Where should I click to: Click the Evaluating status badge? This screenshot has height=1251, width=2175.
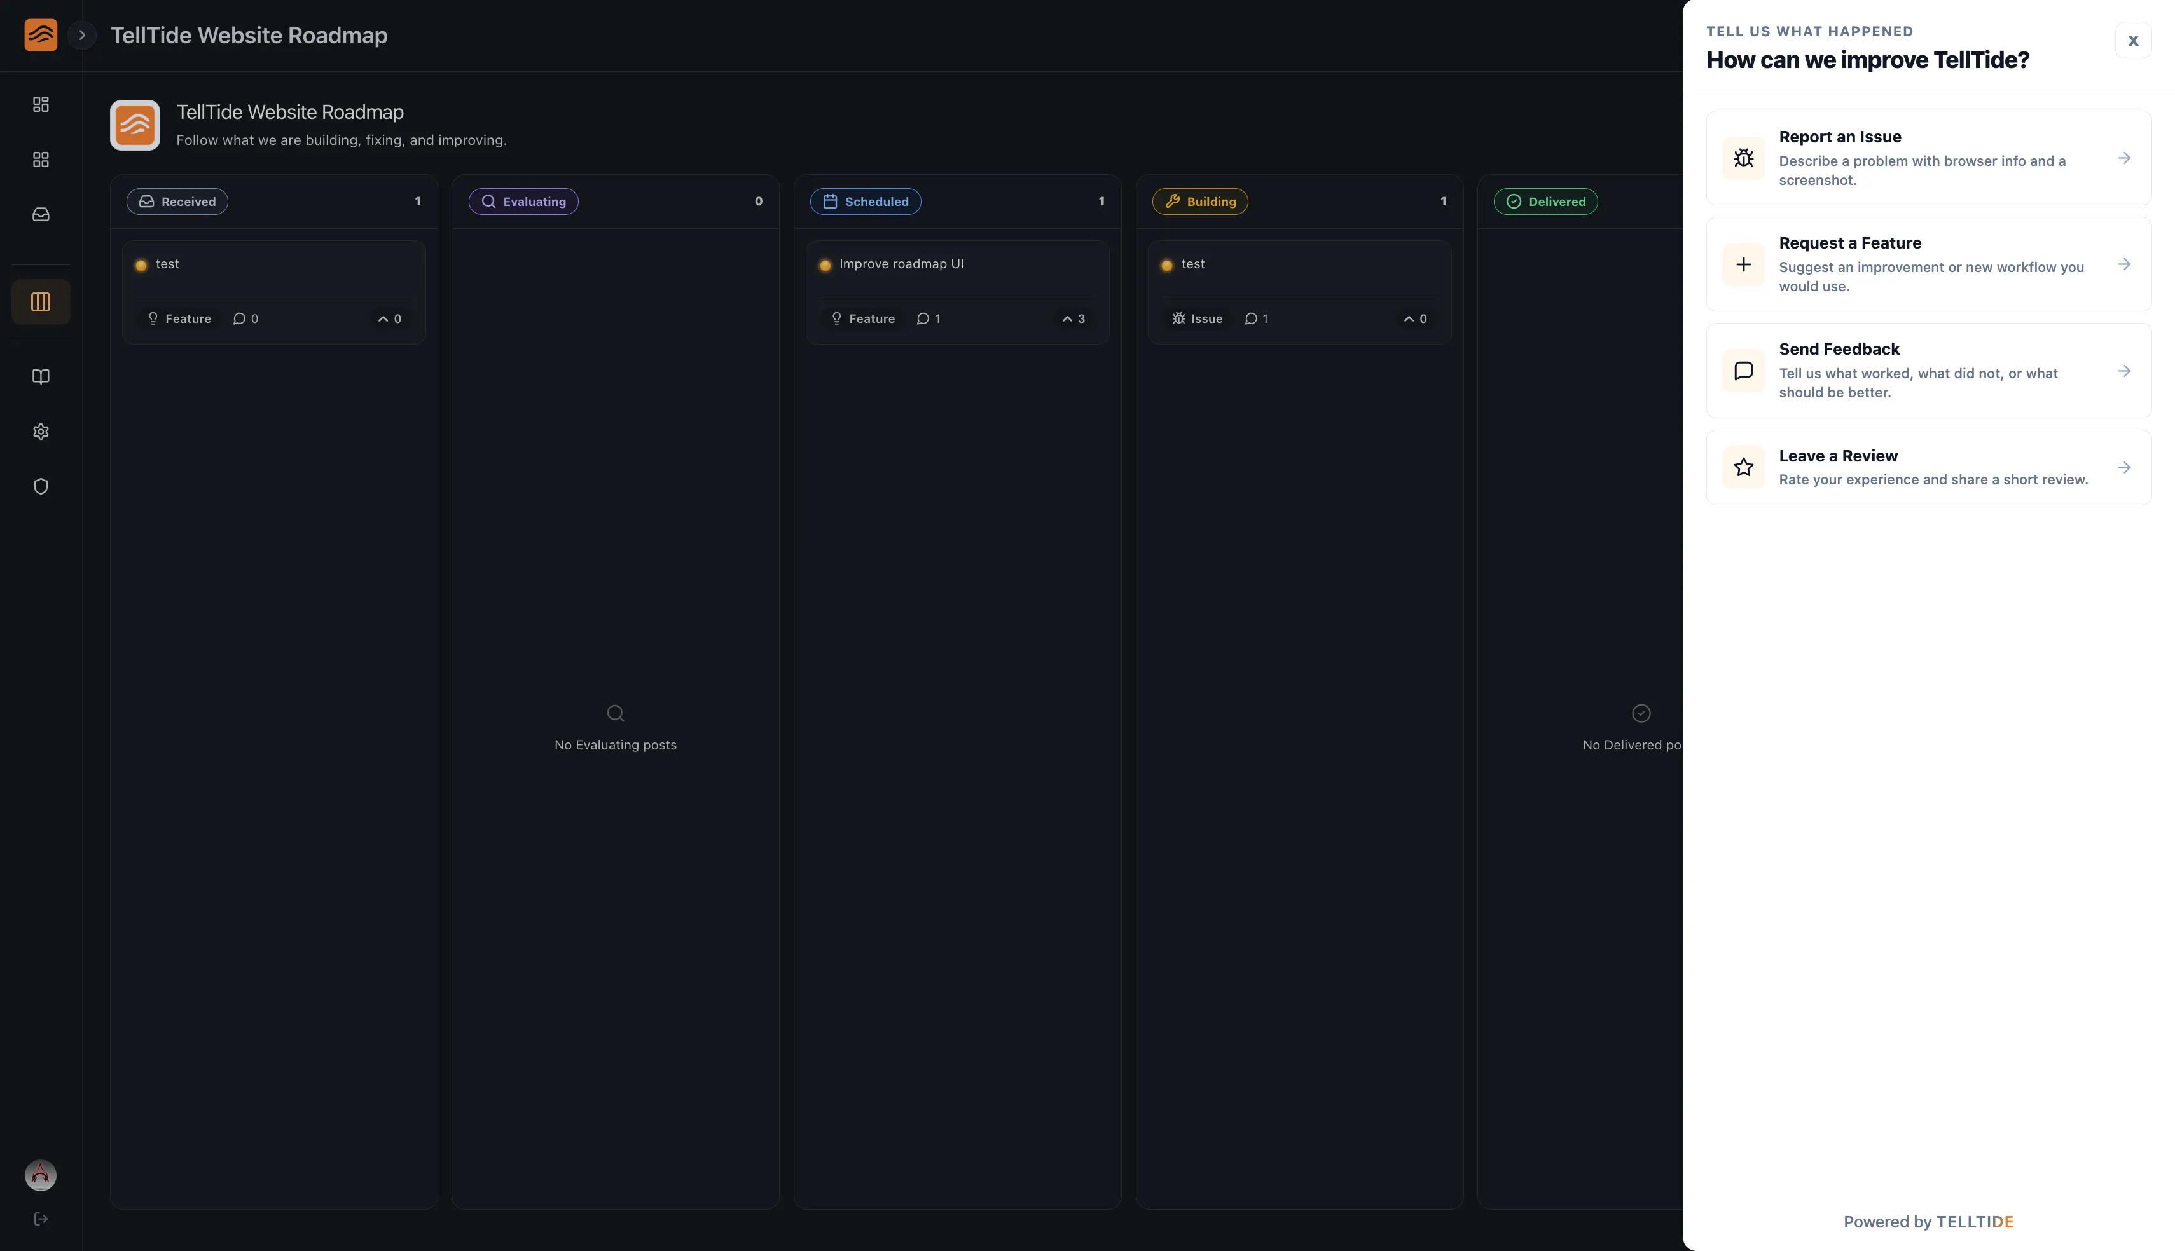[x=523, y=201]
